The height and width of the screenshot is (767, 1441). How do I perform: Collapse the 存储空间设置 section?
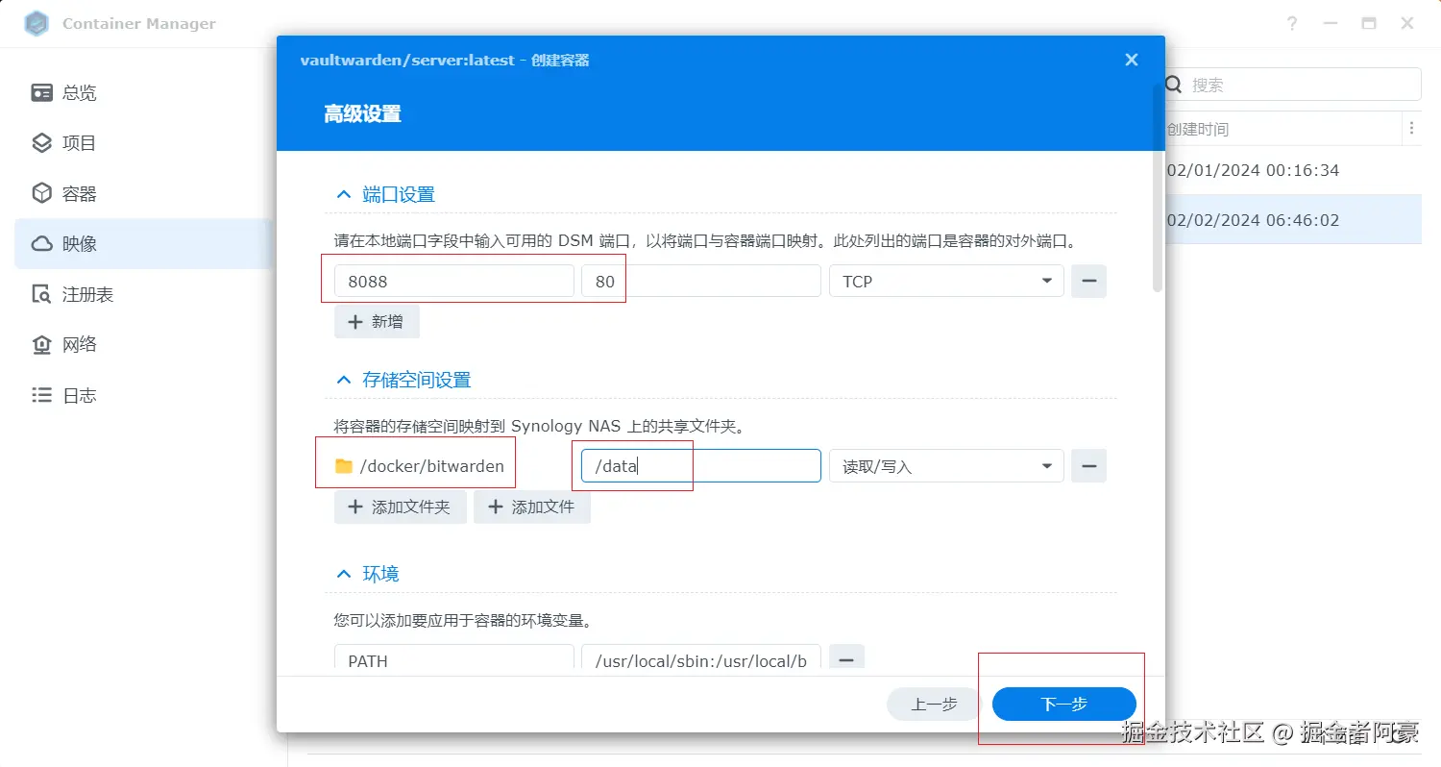click(344, 380)
